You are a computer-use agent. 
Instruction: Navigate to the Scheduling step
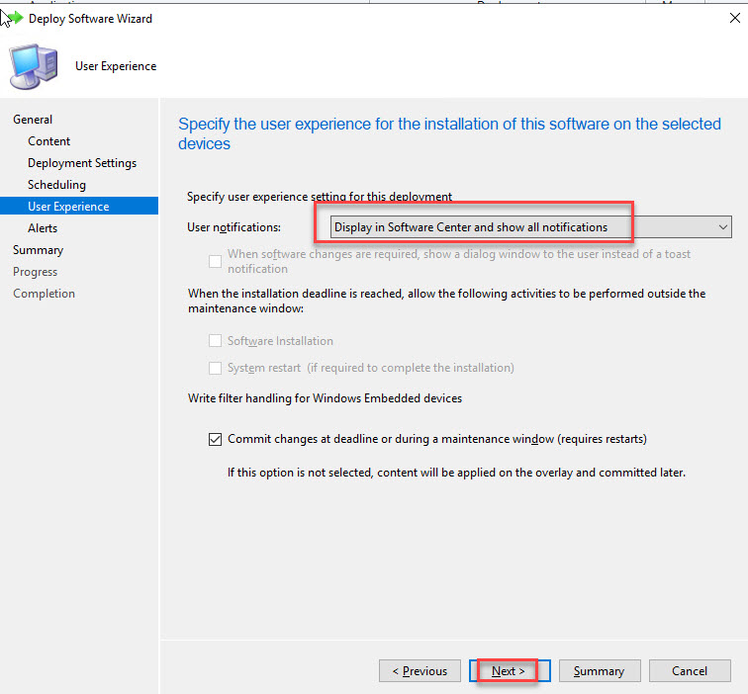point(56,185)
